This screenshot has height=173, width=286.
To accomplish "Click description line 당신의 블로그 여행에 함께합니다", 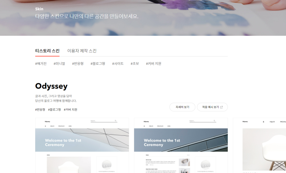I will pos(56,101).
